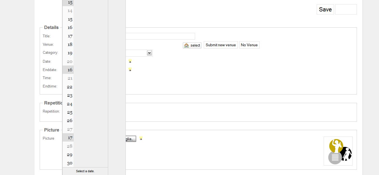Select day 25 in the date picker list

tap(70, 112)
